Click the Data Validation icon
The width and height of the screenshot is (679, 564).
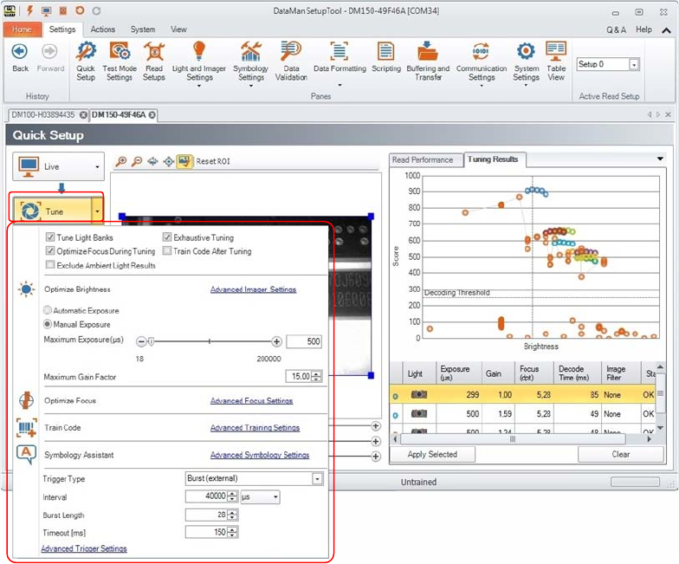[291, 60]
